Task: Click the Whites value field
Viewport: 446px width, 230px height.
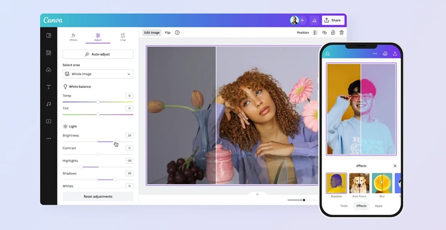Action: tap(129, 186)
